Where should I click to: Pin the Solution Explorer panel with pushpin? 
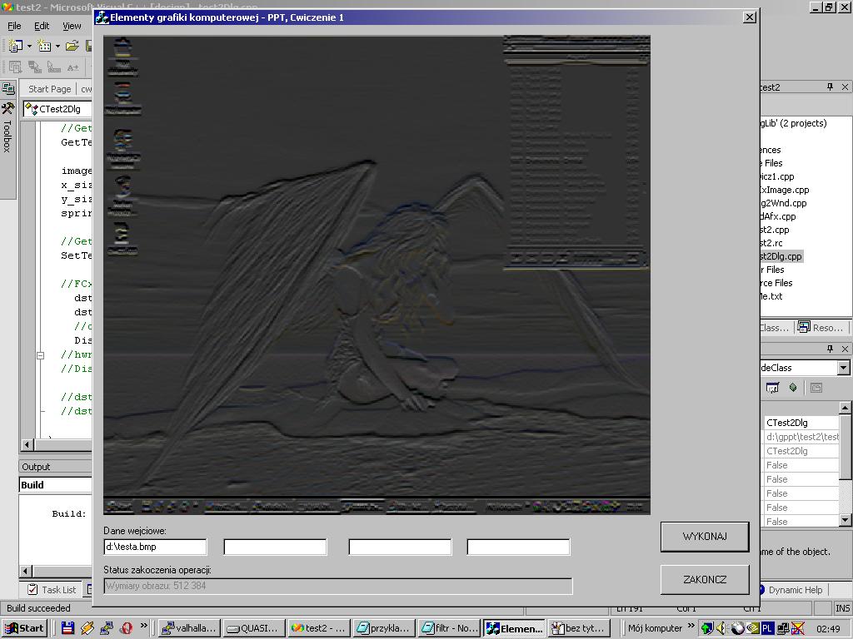830,87
